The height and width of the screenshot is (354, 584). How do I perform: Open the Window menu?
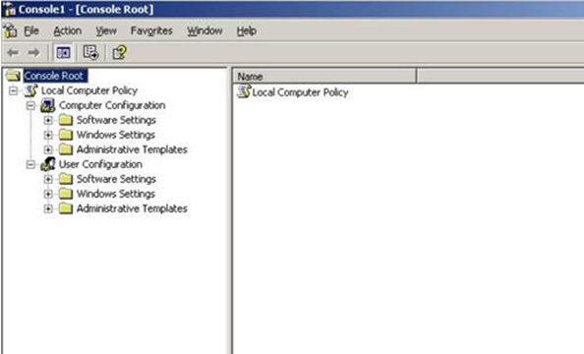coord(204,30)
